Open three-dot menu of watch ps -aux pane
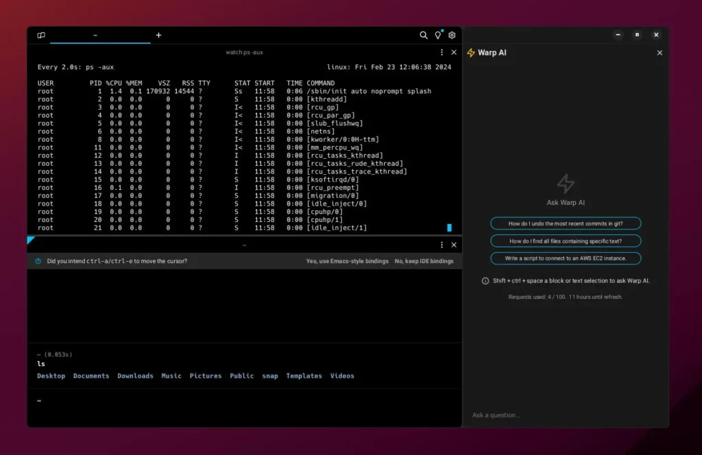702x455 pixels. coord(442,52)
